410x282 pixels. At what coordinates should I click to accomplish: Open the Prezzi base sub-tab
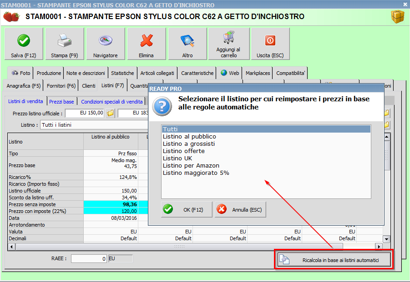[61, 102]
